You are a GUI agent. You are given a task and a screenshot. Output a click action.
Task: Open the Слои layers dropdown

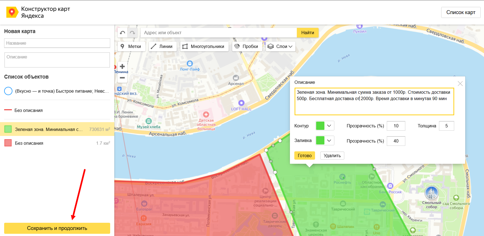281,46
